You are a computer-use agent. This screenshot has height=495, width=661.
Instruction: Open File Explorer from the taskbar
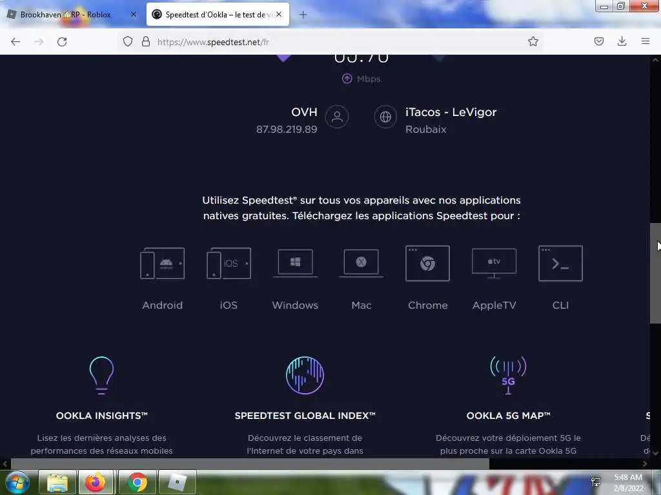click(57, 482)
